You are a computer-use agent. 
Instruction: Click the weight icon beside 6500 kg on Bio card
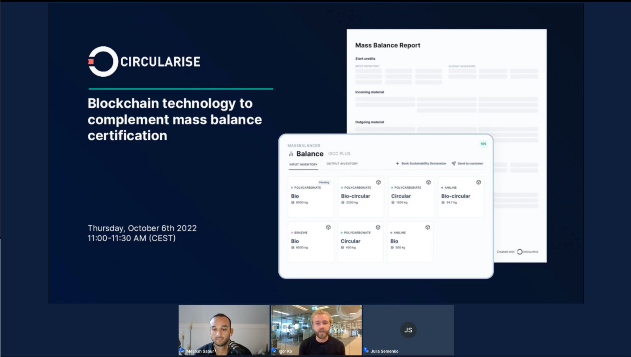coord(292,203)
